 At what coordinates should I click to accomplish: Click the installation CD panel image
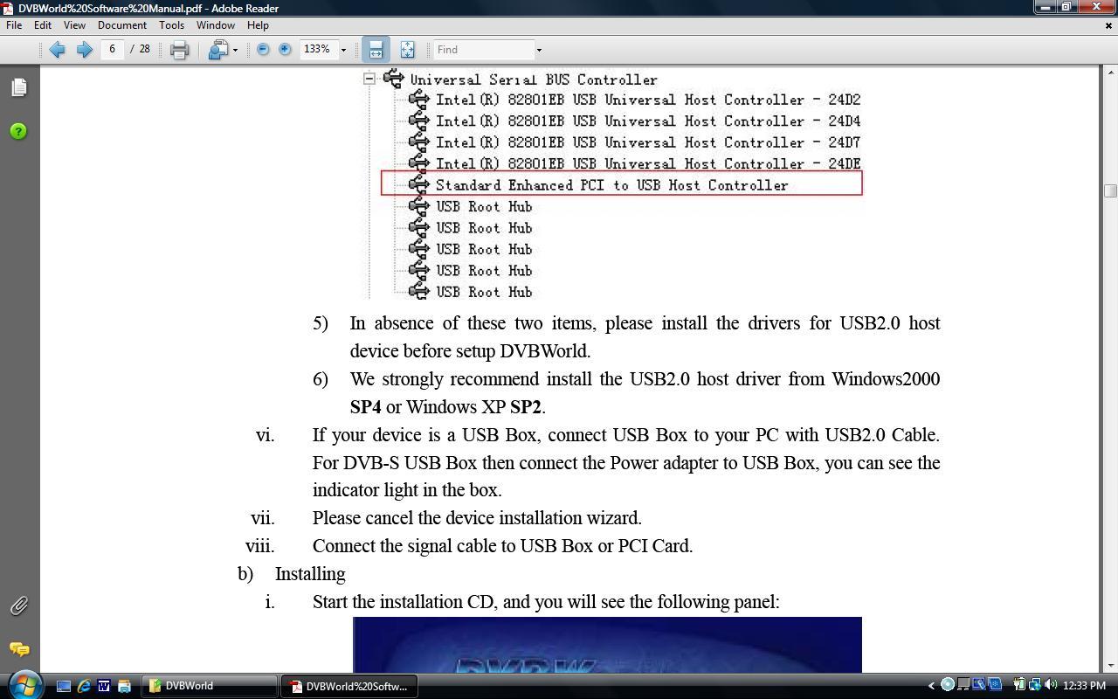coord(607,645)
